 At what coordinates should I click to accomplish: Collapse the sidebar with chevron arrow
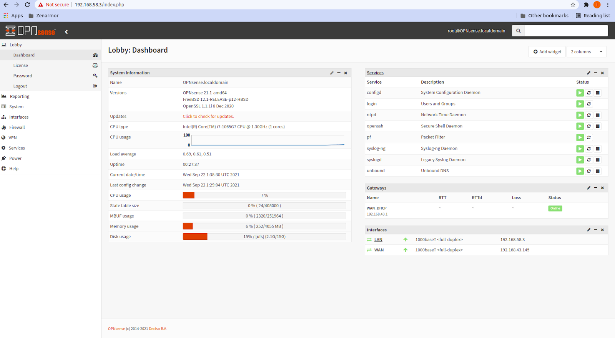click(x=66, y=32)
